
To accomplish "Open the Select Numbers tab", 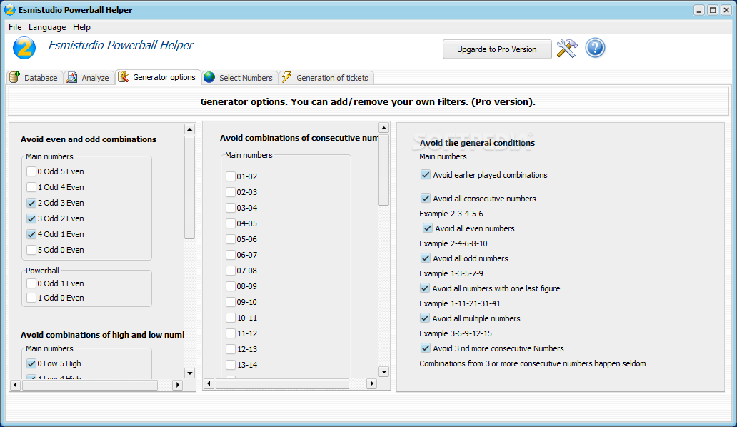I will (x=240, y=78).
